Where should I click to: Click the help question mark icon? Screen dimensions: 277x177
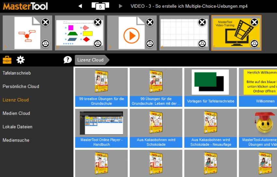click(67, 60)
